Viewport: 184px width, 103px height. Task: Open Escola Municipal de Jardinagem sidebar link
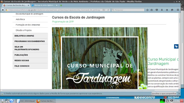[29, 14]
